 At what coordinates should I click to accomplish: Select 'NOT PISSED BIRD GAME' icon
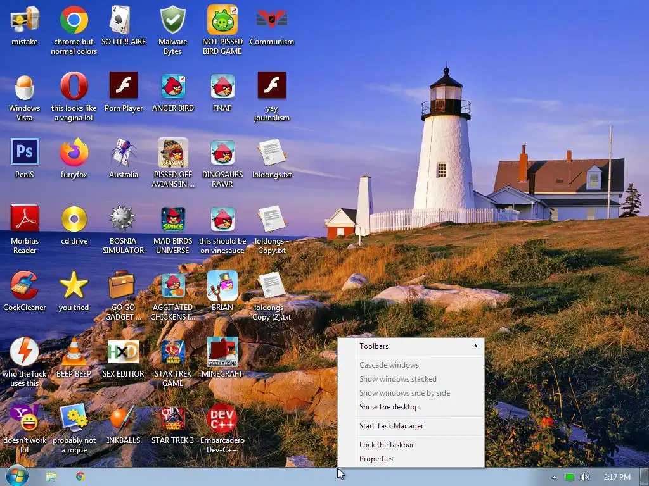(222, 21)
